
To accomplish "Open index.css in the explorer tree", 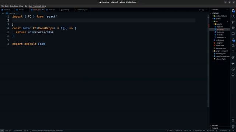I will tap(220, 32).
